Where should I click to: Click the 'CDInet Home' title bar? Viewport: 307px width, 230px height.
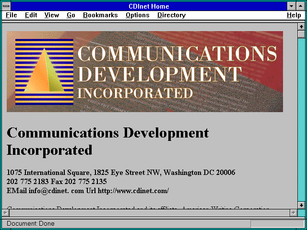click(x=149, y=6)
